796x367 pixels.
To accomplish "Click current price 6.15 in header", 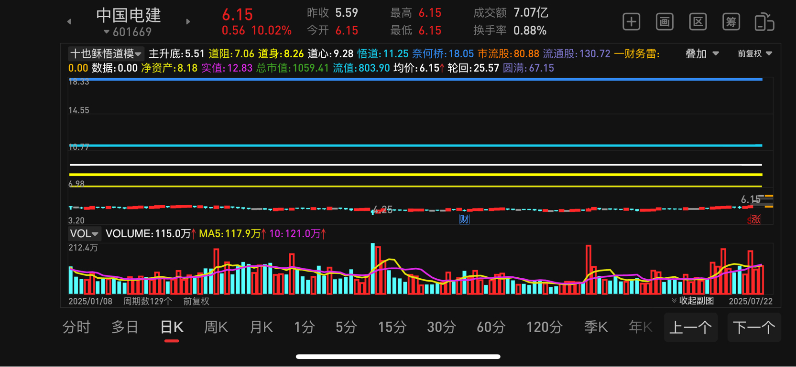I will click(237, 14).
